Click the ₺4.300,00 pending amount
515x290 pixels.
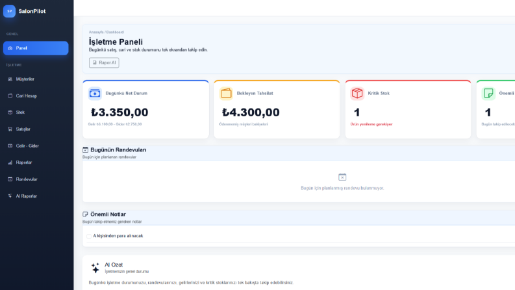coord(251,112)
